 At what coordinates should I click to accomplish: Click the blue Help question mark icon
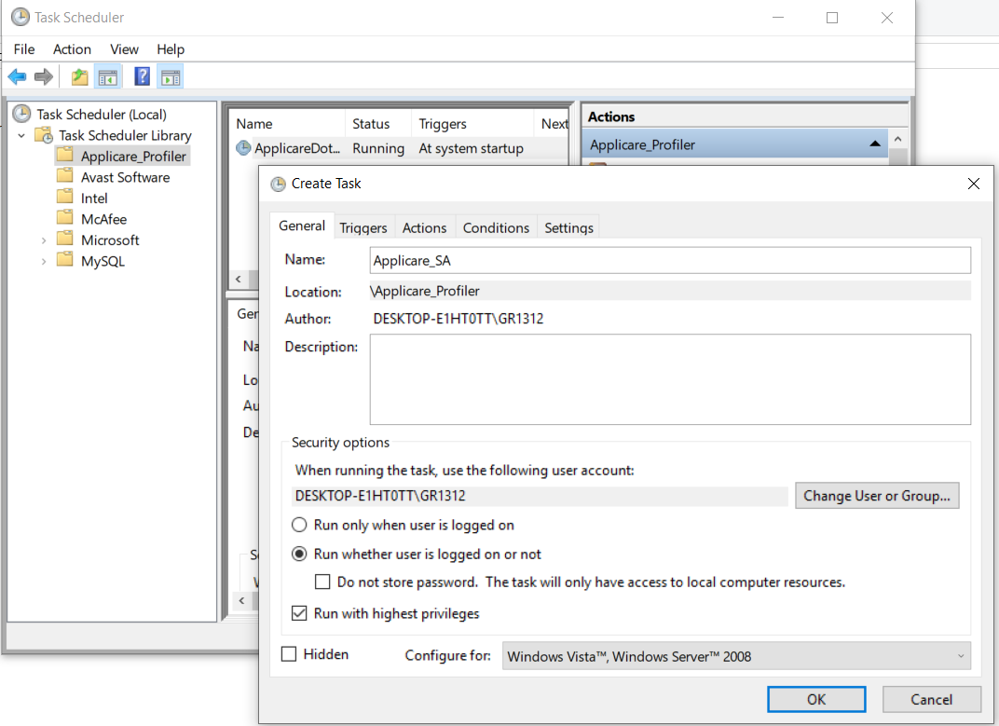[x=143, y=77]
